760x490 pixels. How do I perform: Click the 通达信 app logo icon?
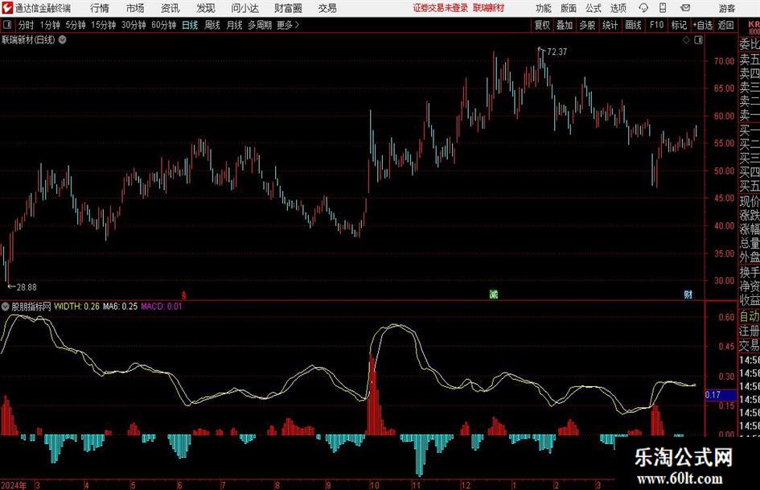tap(7, 8)
